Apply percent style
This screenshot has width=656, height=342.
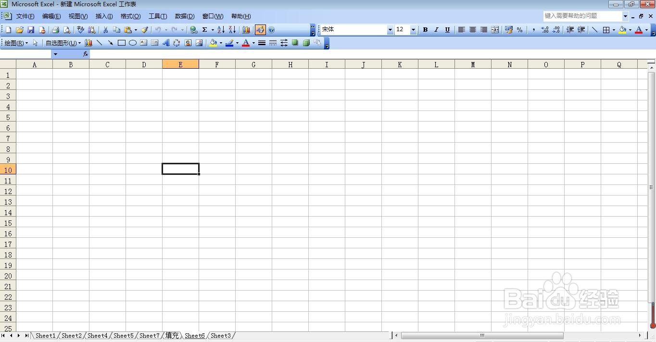(x=519, y=30)
